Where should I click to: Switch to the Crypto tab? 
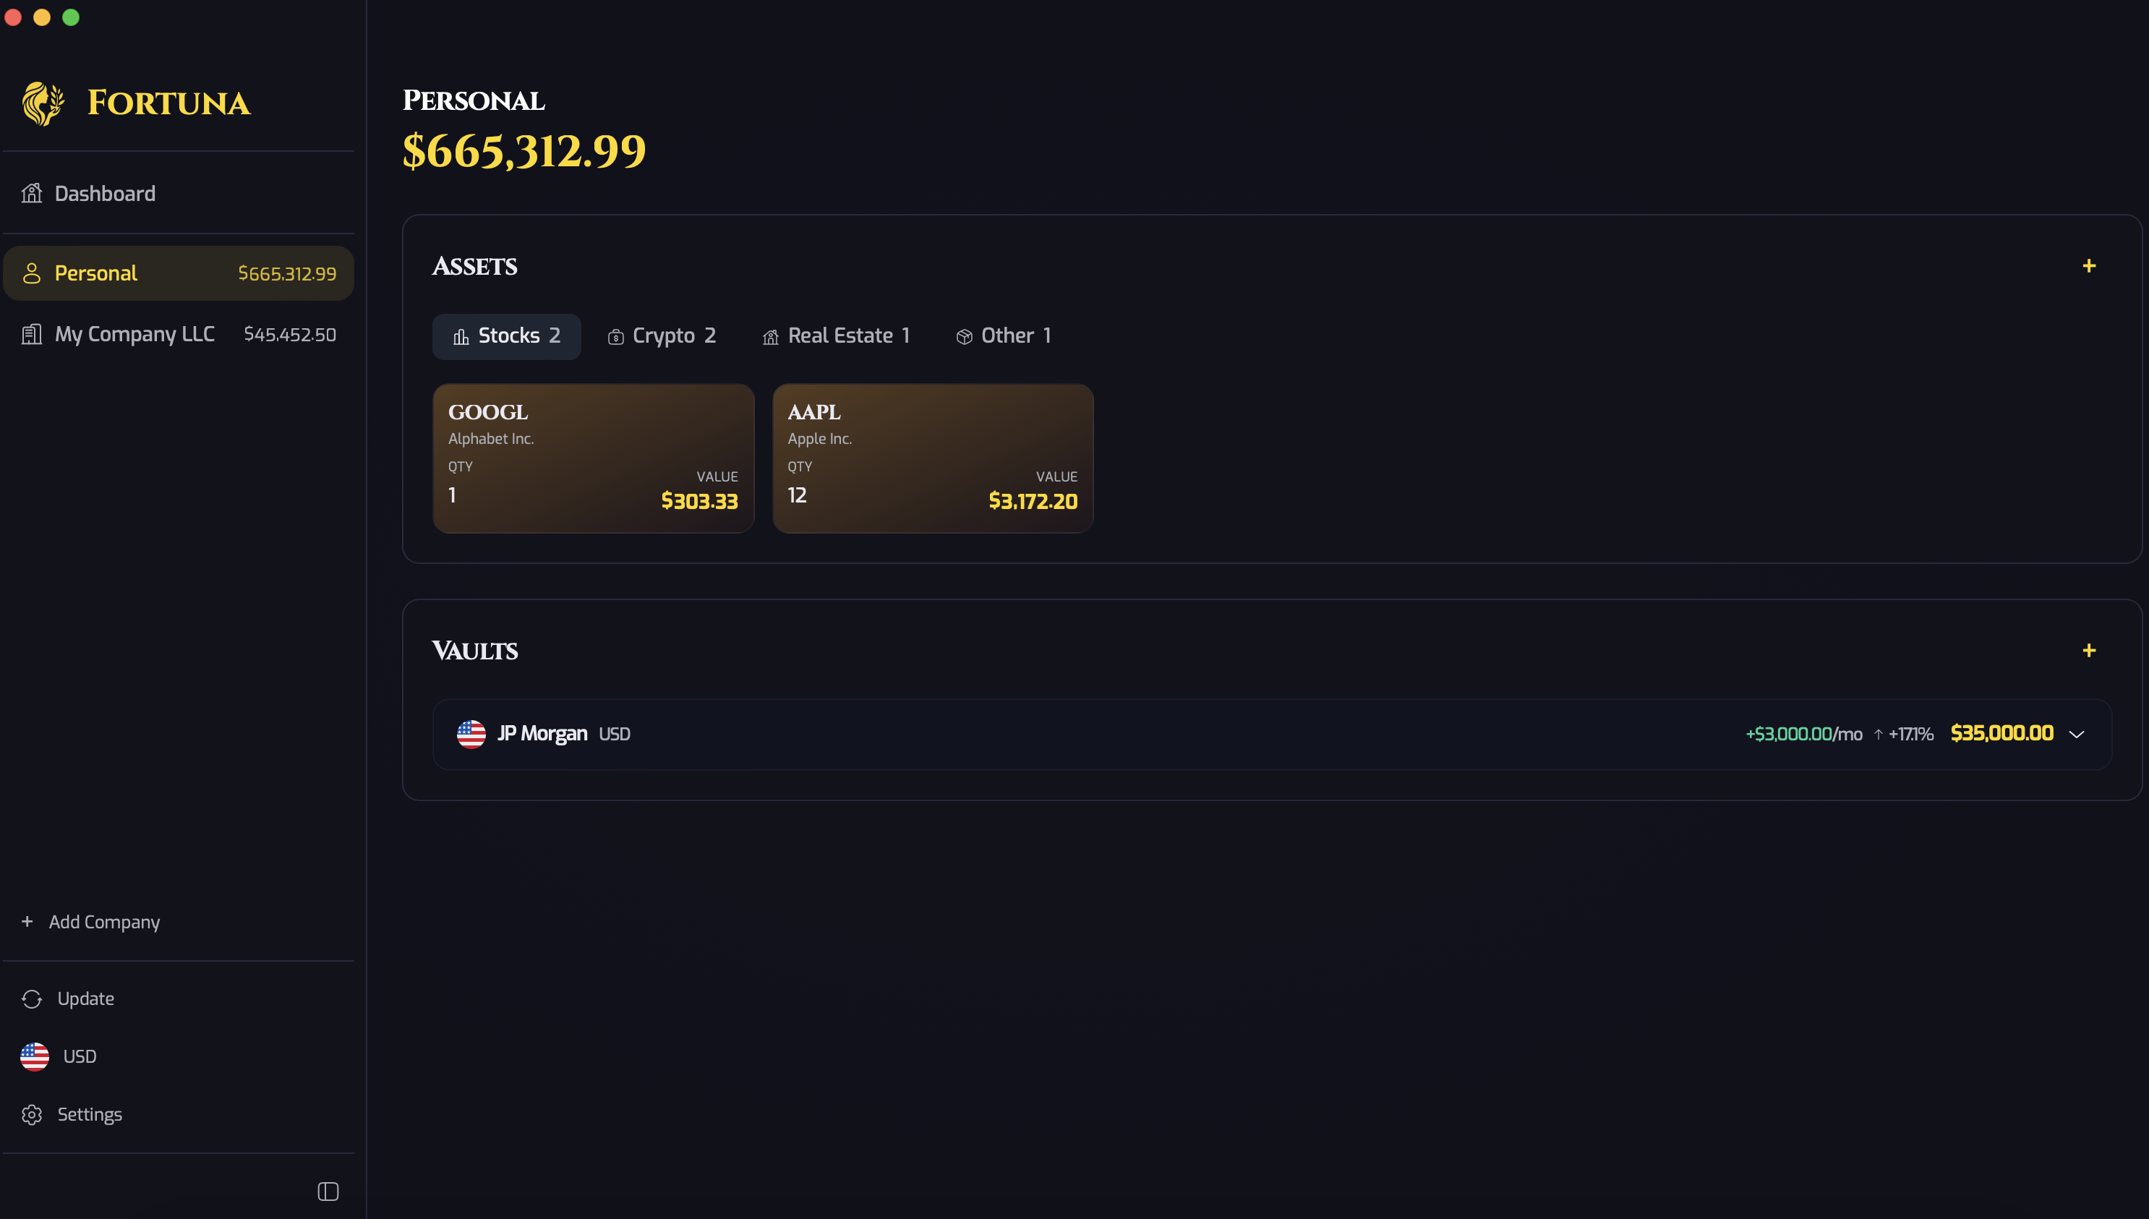(662, 337)
